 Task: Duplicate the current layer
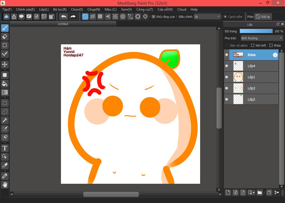pyautogui.click(x=269, y=192)
